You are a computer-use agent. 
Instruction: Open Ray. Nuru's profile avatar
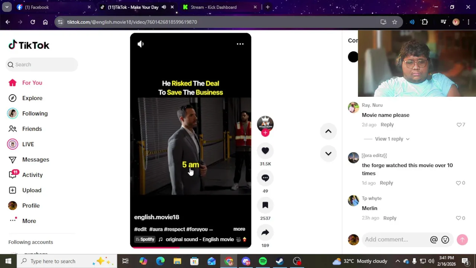pos(353,107)
